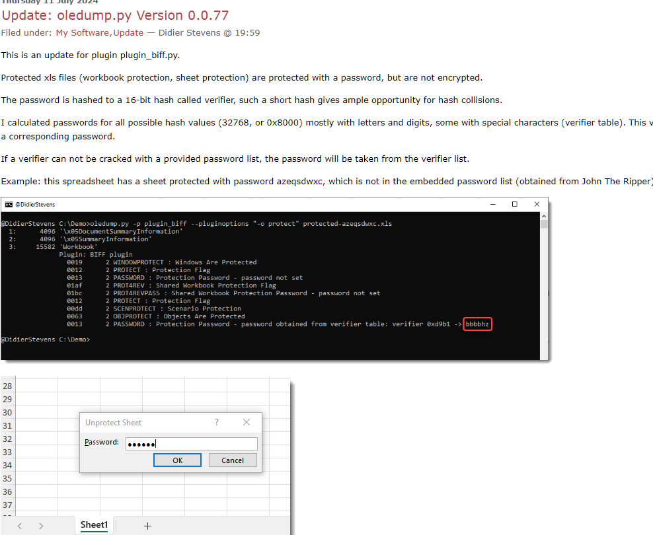Select row 35 header in the spreadsheet
The height and width of the screenshot is (535, 653).
click(7, 478)
